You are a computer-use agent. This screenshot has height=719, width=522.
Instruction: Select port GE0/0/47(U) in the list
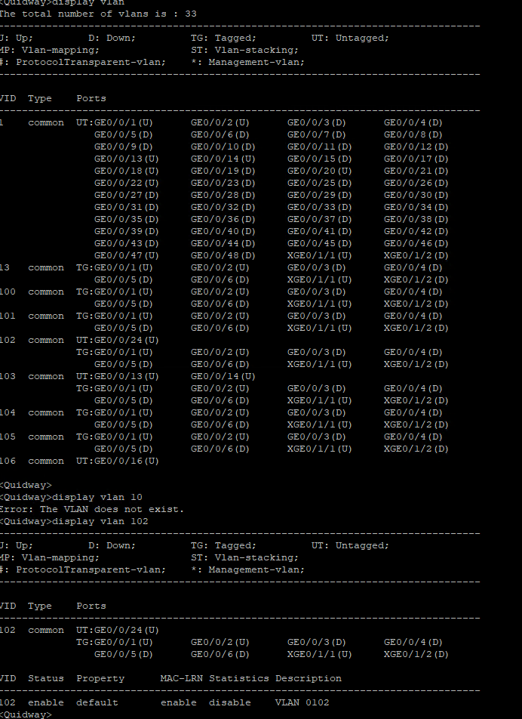click(x=126, y=255)
